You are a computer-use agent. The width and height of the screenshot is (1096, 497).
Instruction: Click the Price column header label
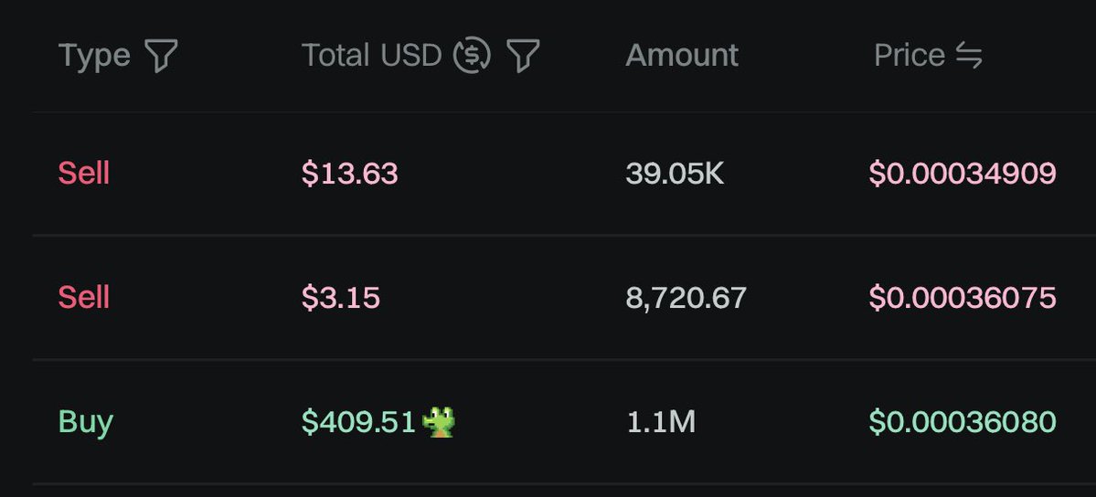[910, 55]
